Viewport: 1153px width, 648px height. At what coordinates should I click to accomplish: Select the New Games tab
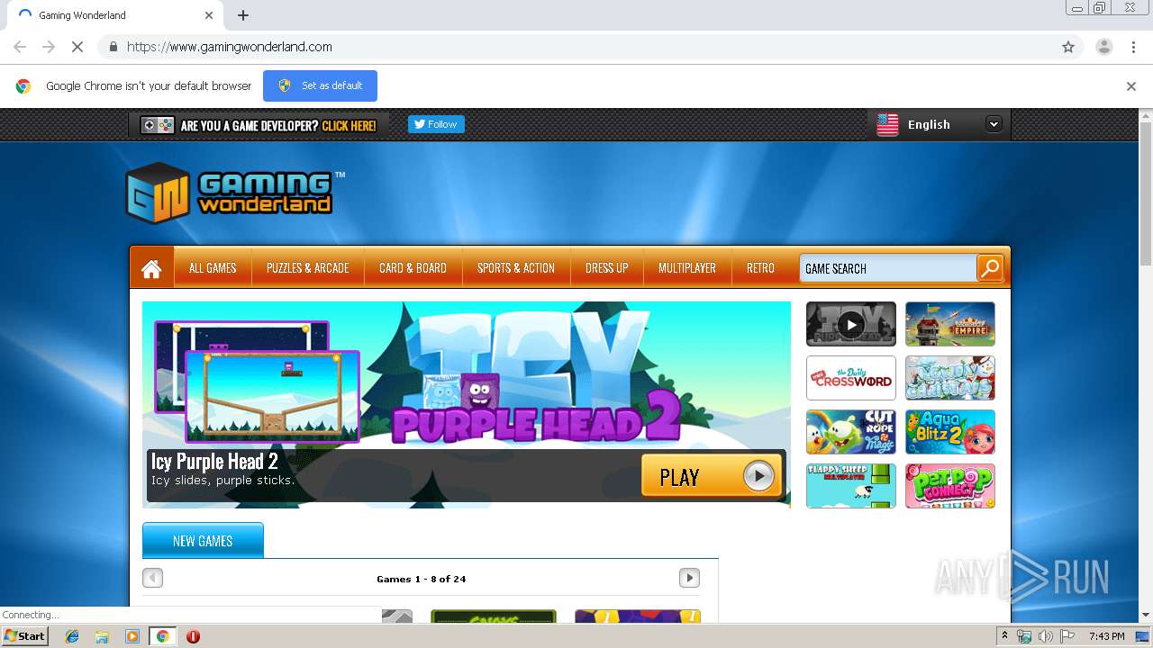click(x=203, y=541)
